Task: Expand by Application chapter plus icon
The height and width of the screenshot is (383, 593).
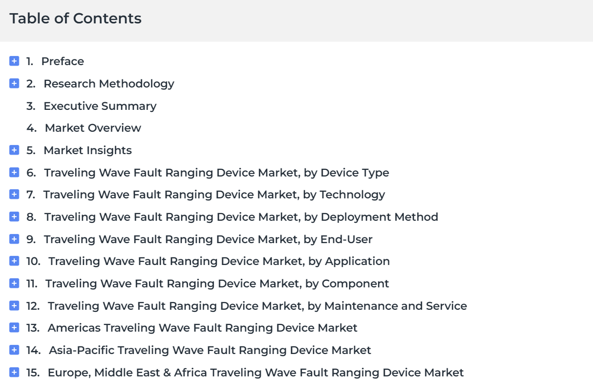Action: [x=14, y=261]
